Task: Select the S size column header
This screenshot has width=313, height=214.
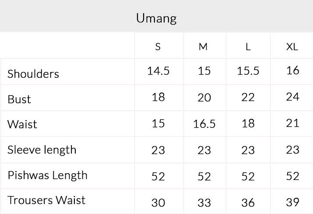Action: click(x=158, y=46)
